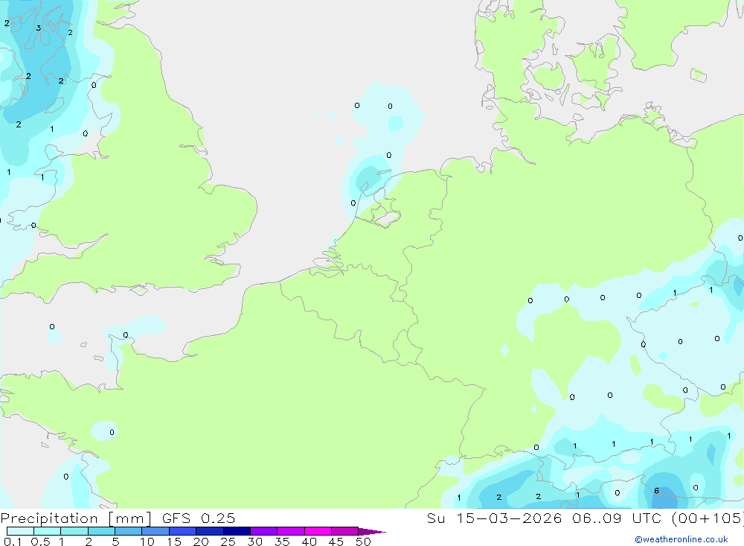The width and height of the screenshot is (744, 546).
Task: Select the 0.5–1 mm legend color swatch
Action: [48, 531]
